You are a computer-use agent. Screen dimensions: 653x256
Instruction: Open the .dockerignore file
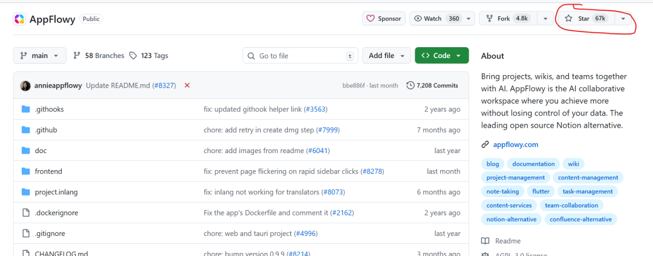coord(57,212)
